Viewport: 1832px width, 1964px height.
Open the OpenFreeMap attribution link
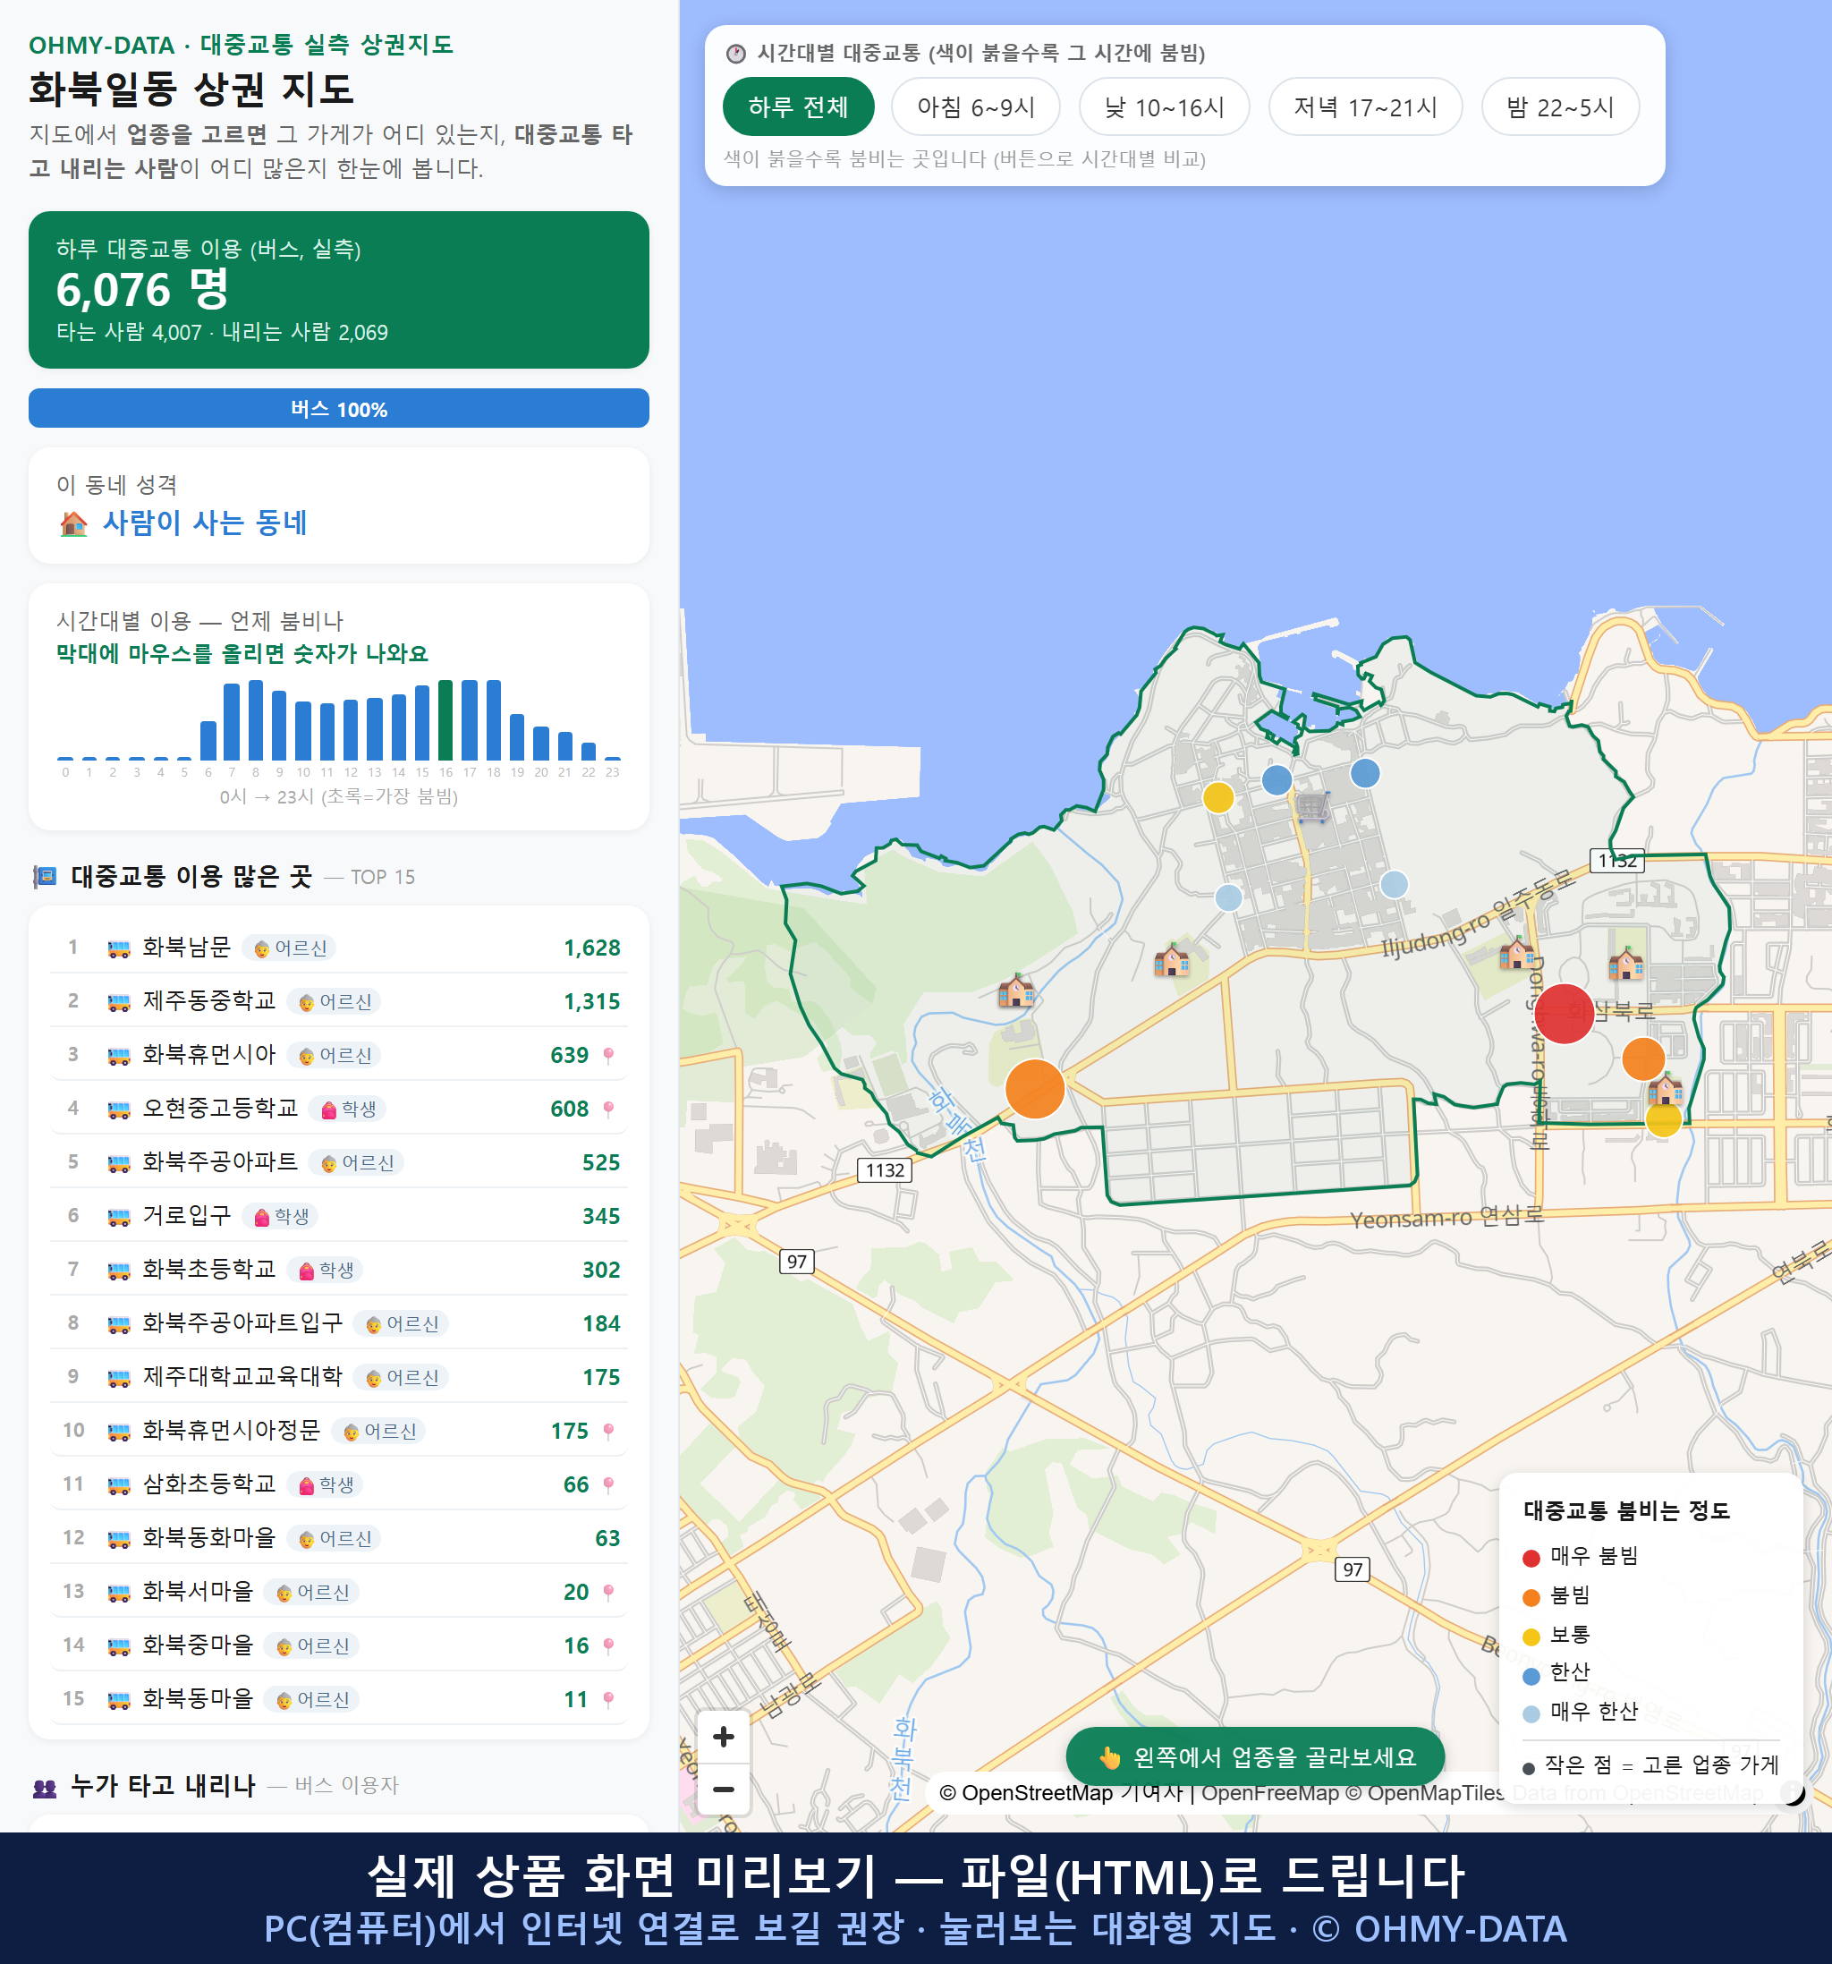tap(1270, 1792)
